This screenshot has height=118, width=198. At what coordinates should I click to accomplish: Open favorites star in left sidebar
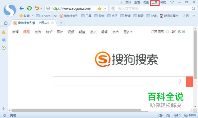click(3, 32)
